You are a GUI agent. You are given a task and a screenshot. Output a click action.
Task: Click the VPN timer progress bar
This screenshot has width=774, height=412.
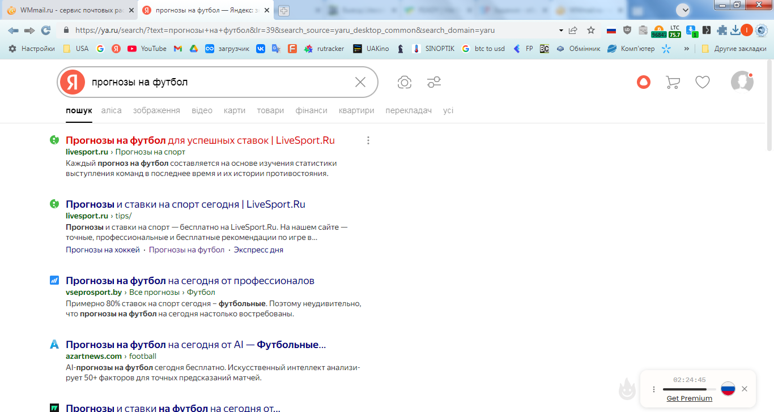tap(689, 389)
